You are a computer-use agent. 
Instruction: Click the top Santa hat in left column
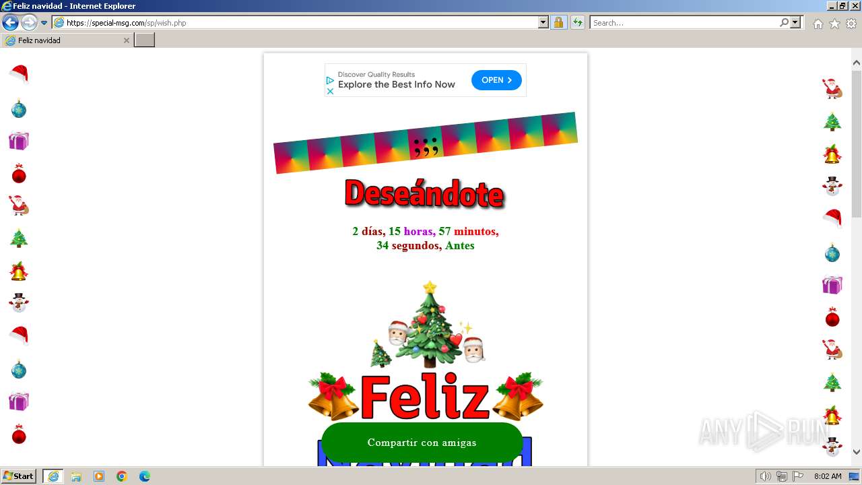pyautogui.click(x=19, y=74)
